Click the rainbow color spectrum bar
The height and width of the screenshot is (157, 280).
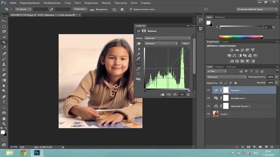click(241, 37)
